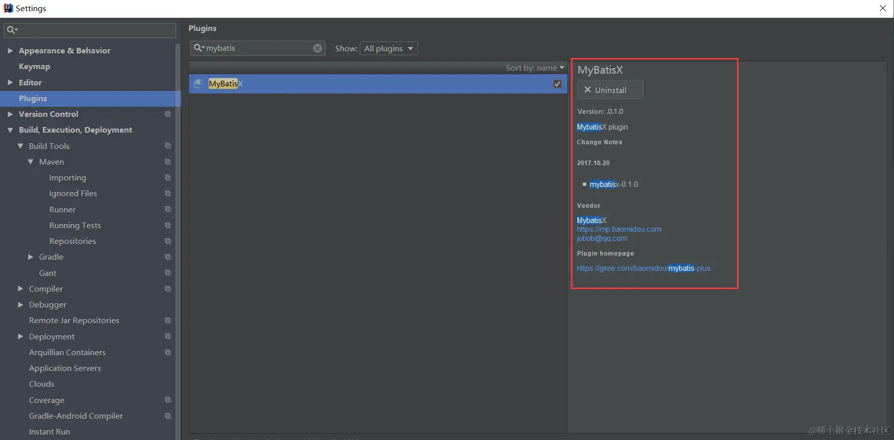
Task: Click project-level icon beside Deployment
Action: click(168, 336)
